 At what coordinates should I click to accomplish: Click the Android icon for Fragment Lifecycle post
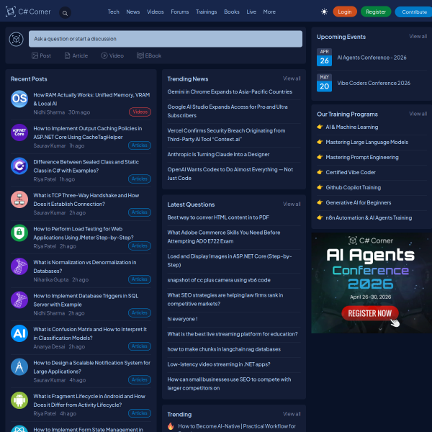(x=19, y=400)
